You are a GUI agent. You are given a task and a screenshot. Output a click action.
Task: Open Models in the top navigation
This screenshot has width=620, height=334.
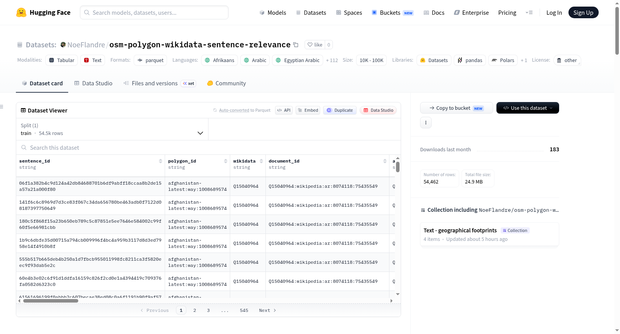[x=272, y=12]
